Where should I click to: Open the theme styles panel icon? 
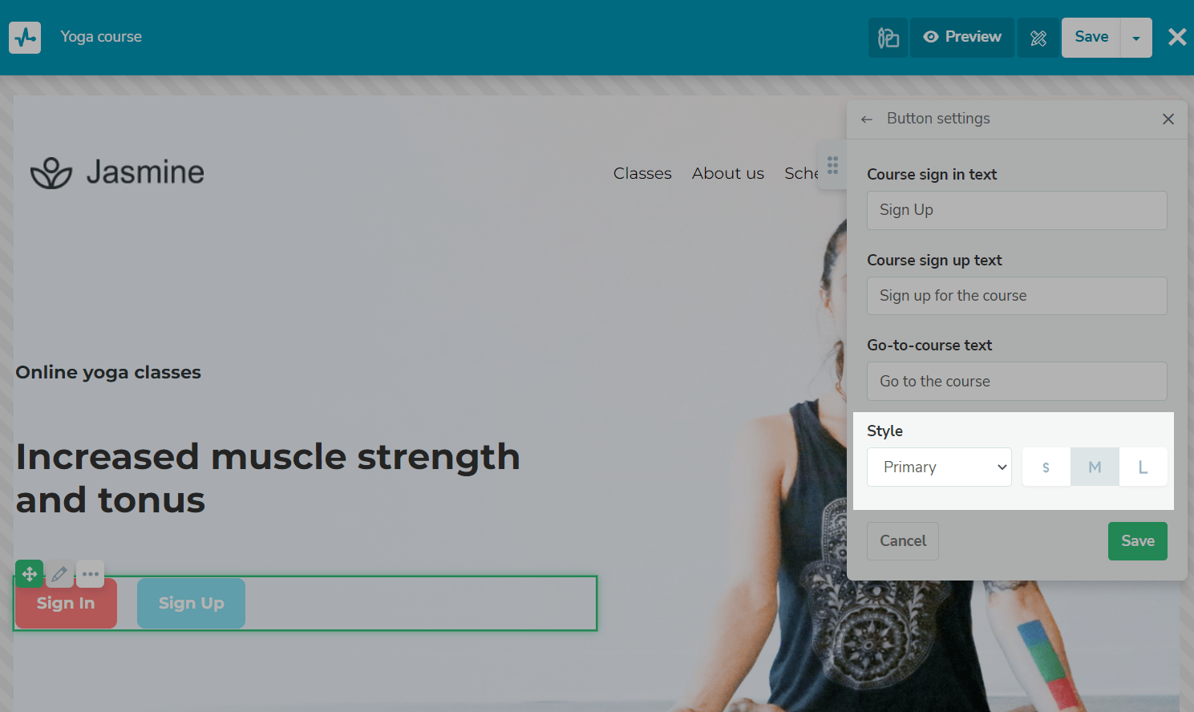click(x=888, y=38)
